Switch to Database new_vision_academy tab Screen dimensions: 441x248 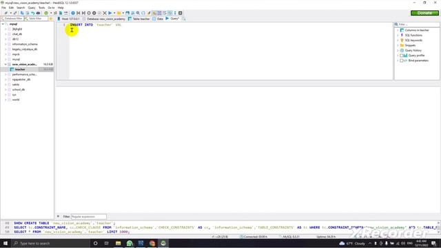point(104,19)
